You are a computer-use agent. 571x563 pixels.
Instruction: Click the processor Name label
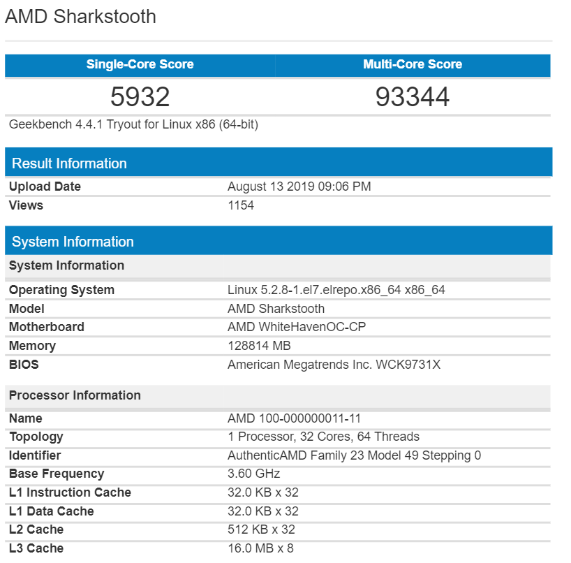[x=26, y=418]
